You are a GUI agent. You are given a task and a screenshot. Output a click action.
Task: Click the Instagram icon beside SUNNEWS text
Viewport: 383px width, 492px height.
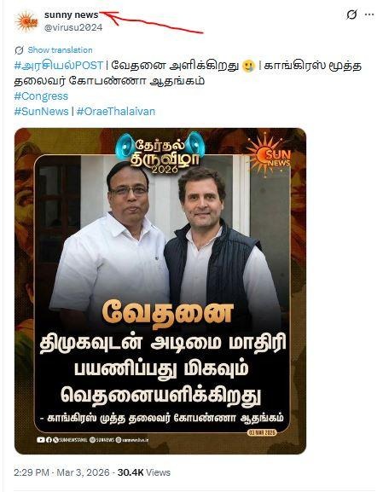click(x=92, y=440)
